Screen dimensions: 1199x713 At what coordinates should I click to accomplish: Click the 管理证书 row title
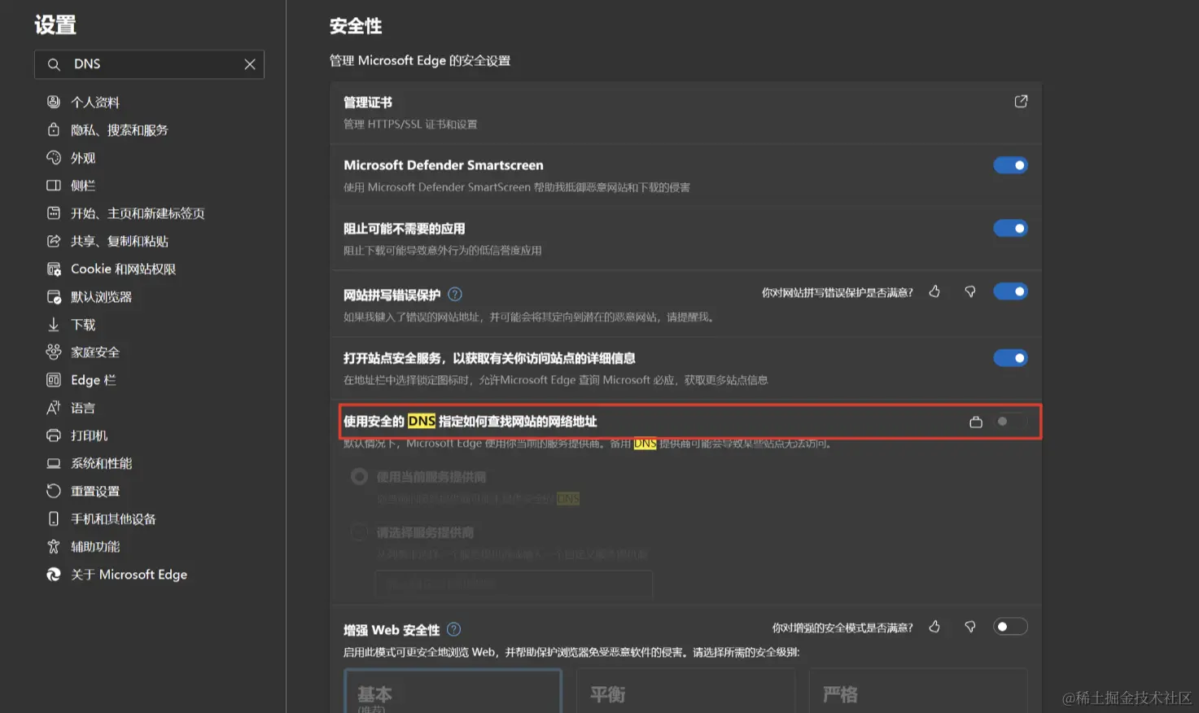[x=368, y=103]
